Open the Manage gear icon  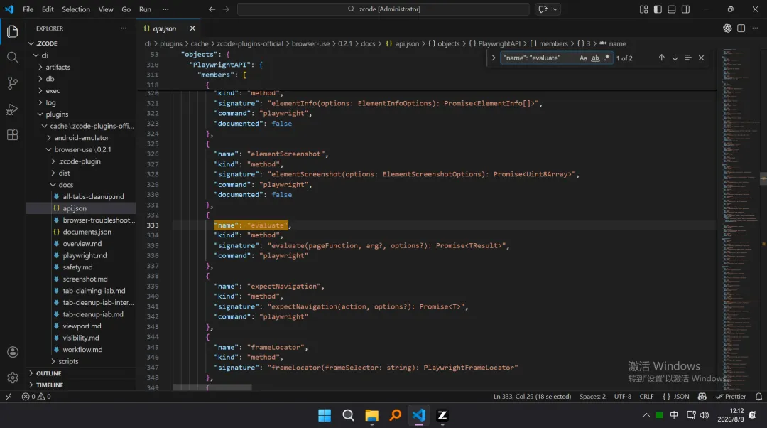13,378
